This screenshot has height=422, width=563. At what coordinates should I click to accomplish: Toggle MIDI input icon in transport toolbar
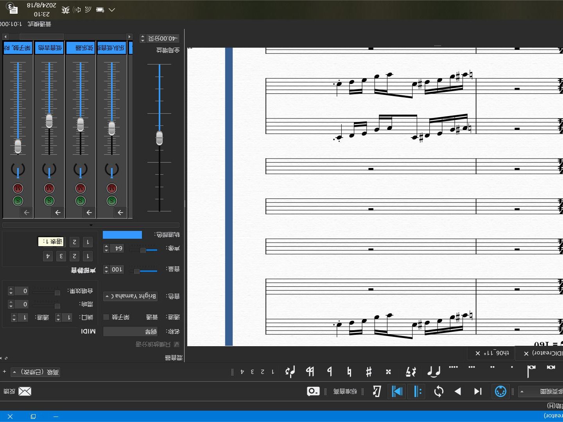point(500,391)
